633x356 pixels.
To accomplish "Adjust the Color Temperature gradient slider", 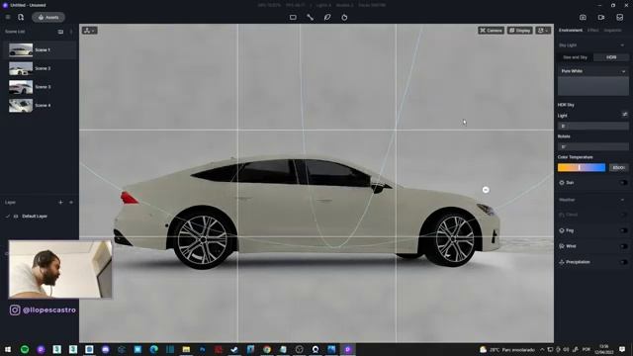I will pyautogui.click(x=582, y=167).
